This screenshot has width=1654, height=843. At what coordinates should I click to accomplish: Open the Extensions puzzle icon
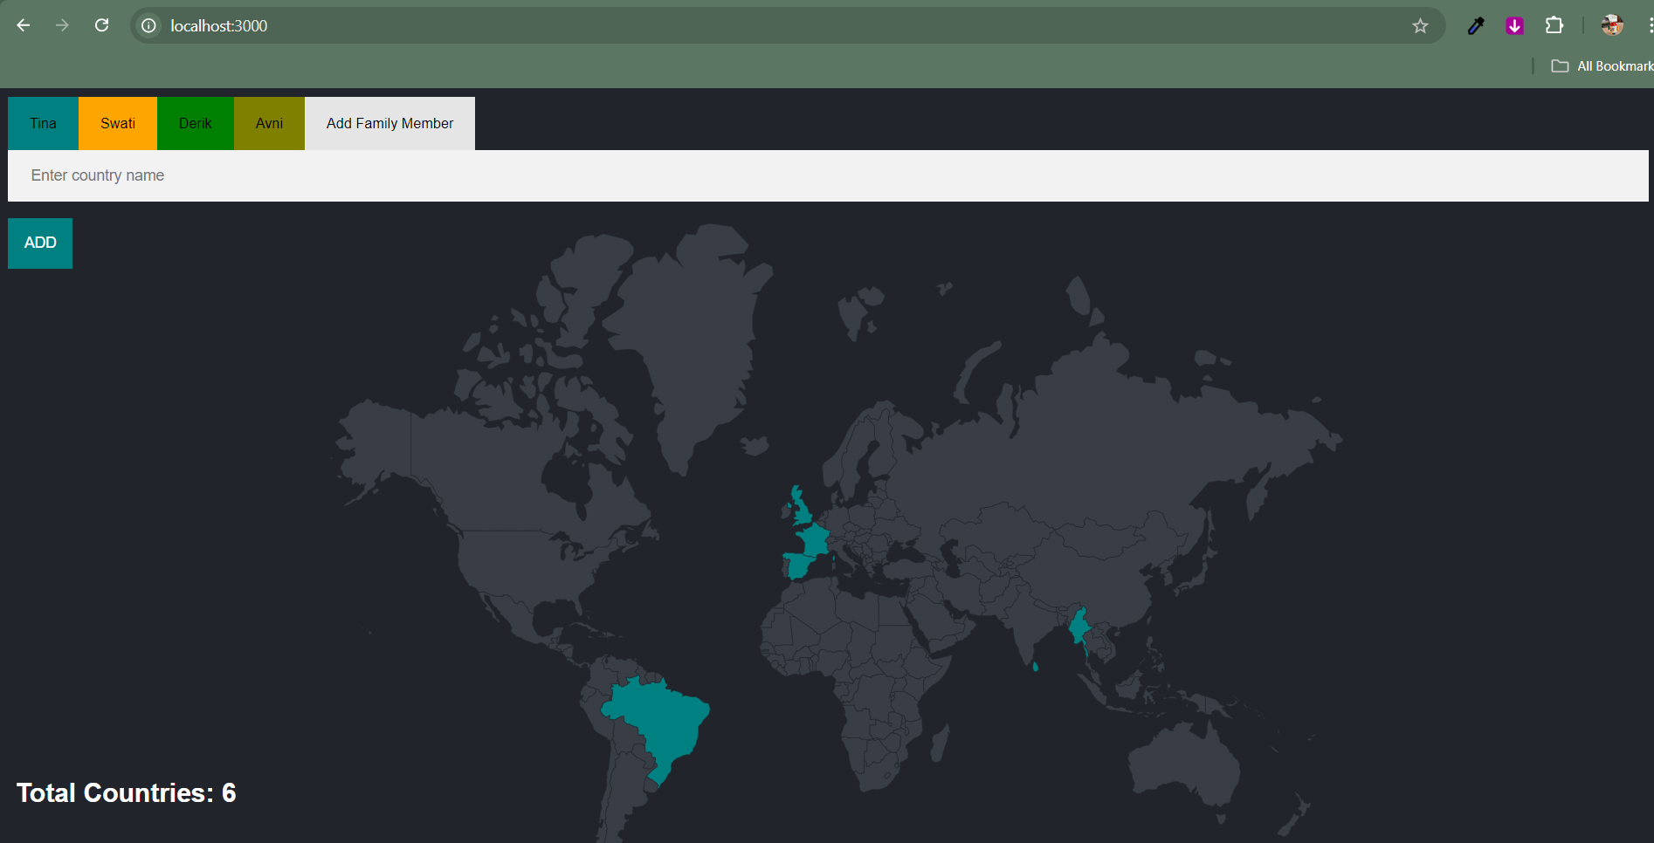[1554, 25]
